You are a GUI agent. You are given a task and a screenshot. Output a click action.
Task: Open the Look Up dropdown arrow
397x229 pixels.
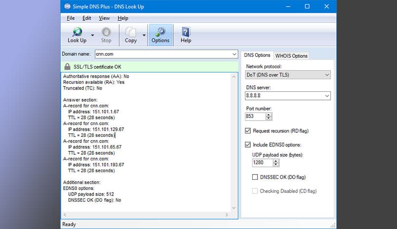click(93, 35)
